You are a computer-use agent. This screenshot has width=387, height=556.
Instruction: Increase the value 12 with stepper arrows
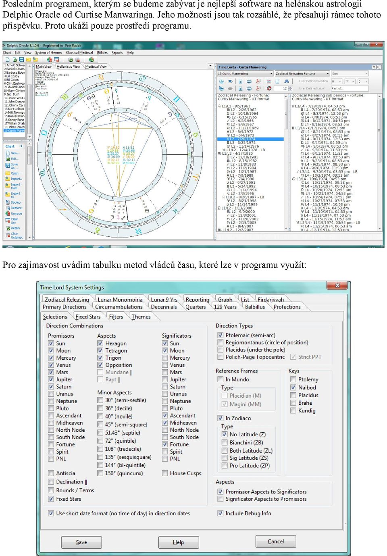(290, 87)
